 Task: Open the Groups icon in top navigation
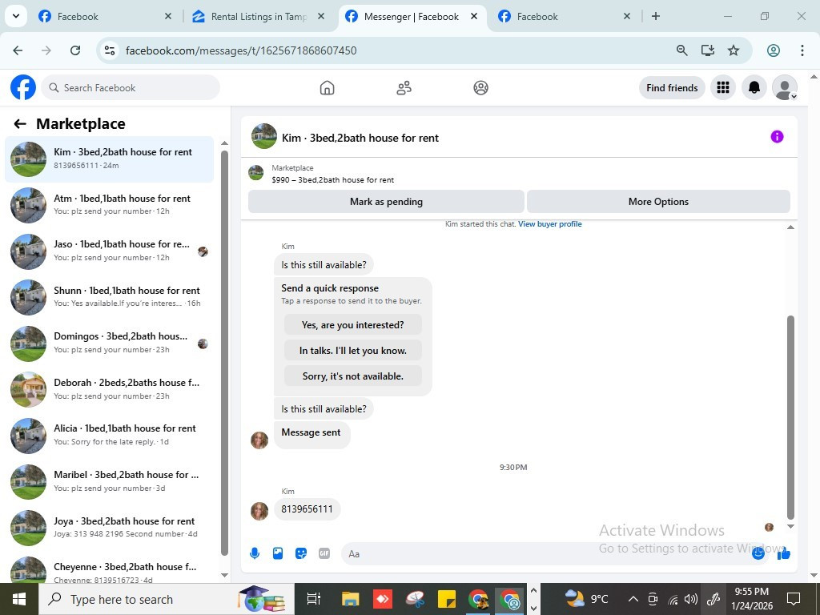click(480, 87)
